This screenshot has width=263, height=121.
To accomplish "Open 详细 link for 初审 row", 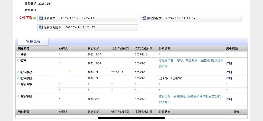I will (x=229, y=63).
